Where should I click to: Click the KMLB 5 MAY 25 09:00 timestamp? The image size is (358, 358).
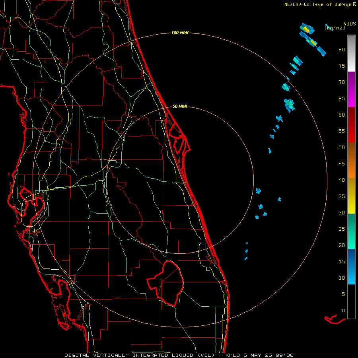pyautogui.click(x=259, y=355)
